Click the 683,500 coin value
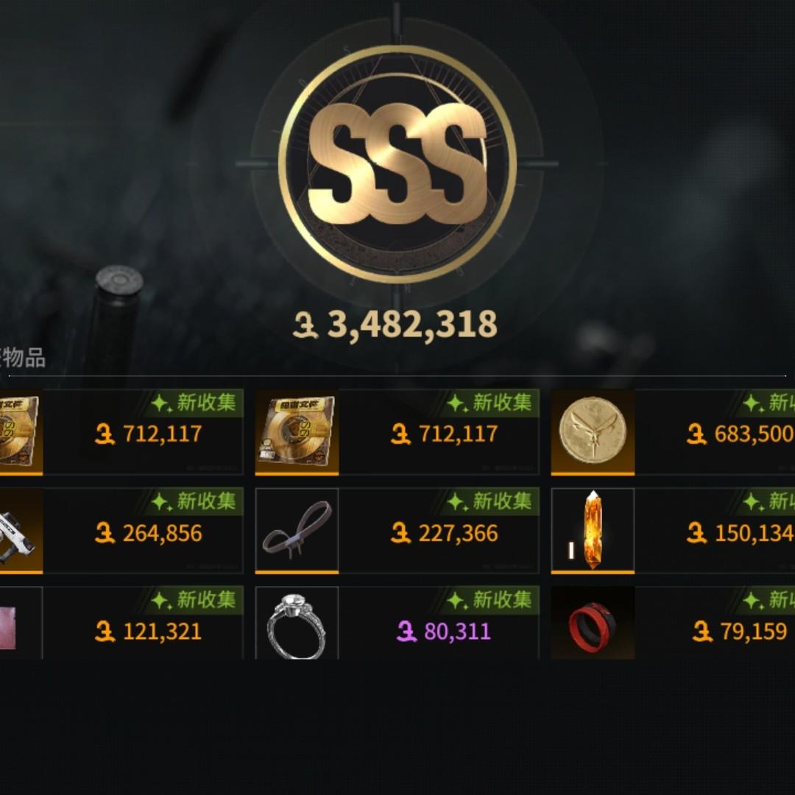The image size is (795, 795). pos(741,434)
